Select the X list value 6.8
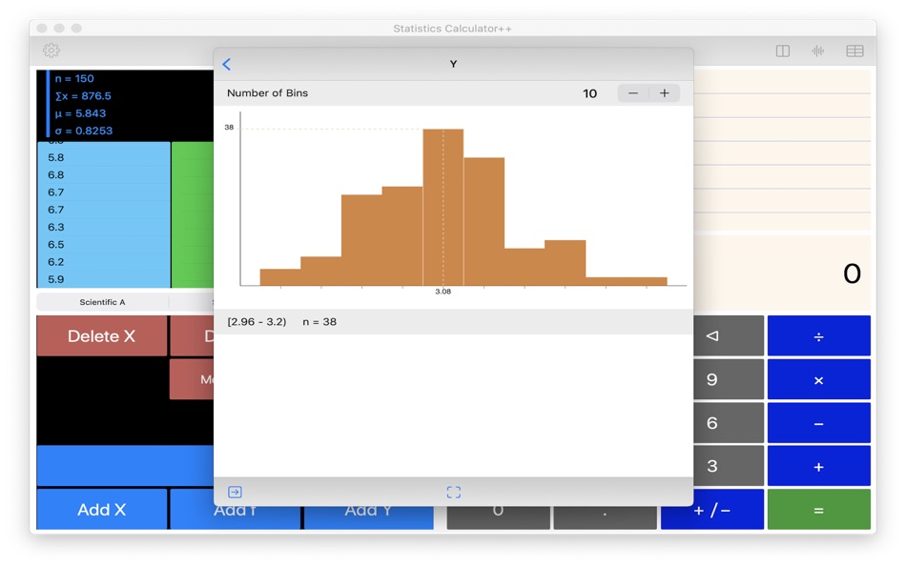This screenshot has width=906, height=566. tap(56, 174)
